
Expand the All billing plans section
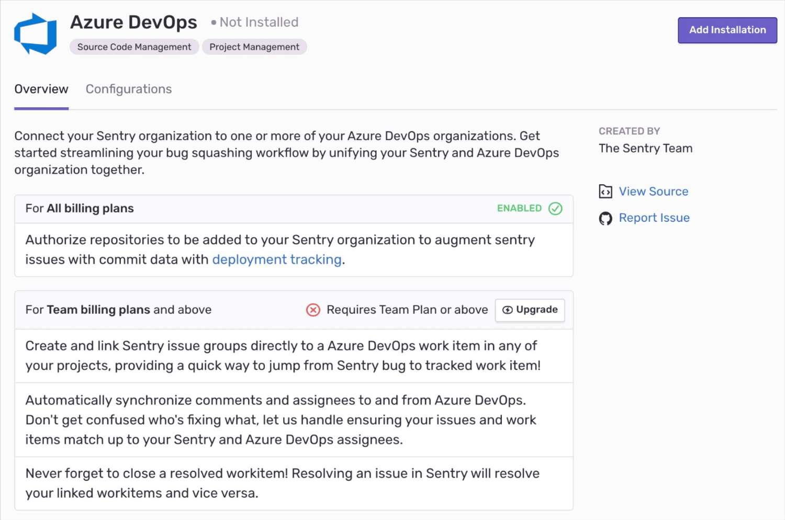(x=80, y=208)
